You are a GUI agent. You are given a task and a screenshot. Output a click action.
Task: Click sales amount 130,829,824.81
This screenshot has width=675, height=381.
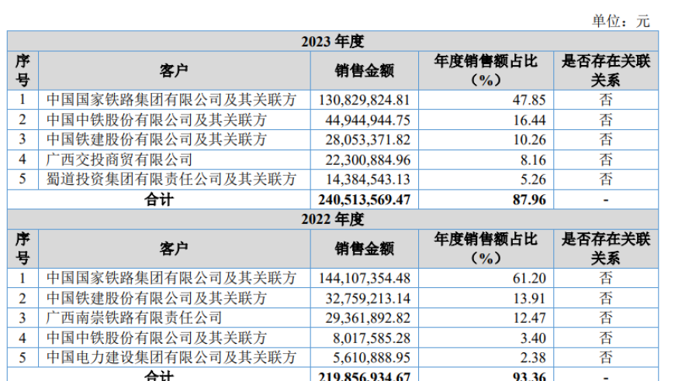point(364,100)
